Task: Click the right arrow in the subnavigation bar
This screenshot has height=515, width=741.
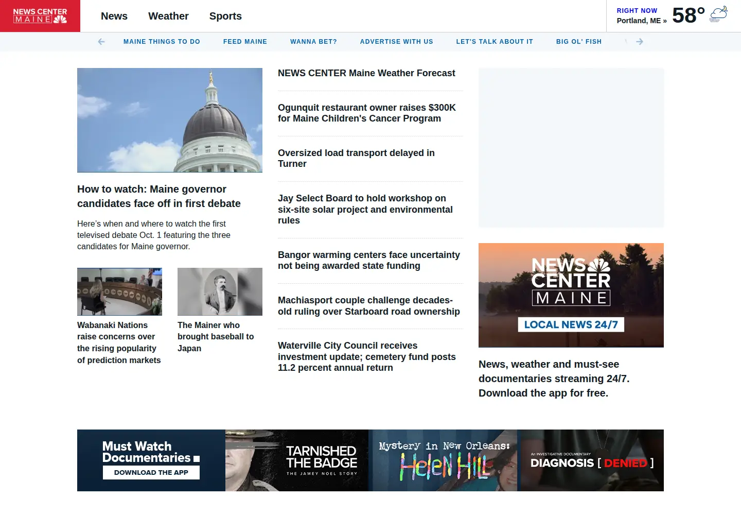Action: (640, 42)
